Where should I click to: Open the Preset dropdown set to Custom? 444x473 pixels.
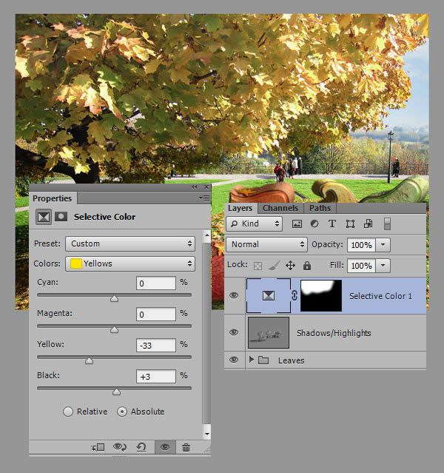pos(129,244)
